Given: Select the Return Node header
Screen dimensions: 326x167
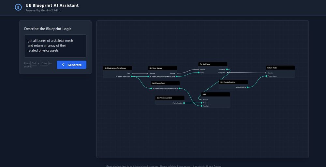Looking at the screenshot, I should [x=280, y=68].
